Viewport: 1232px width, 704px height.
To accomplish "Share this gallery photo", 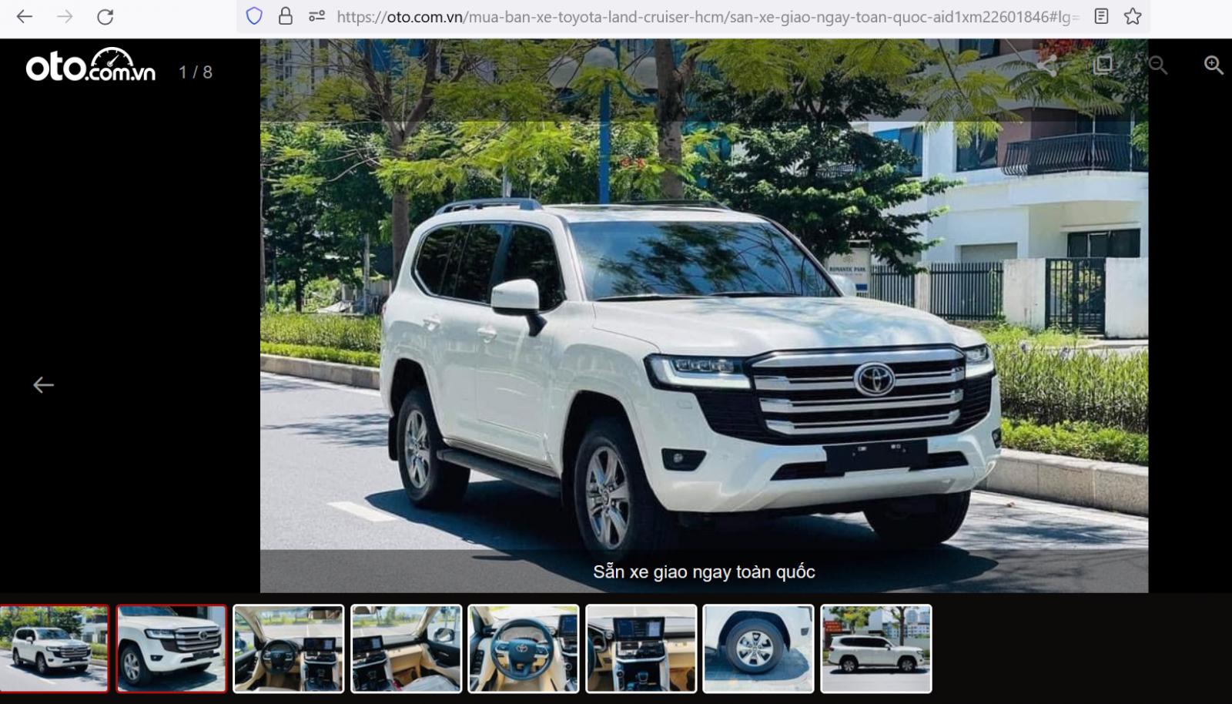I will click(1046, 65).
